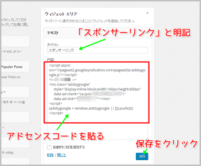Click the HTML text in left column
The image size is (201, 166).
[x=10, y=153]
